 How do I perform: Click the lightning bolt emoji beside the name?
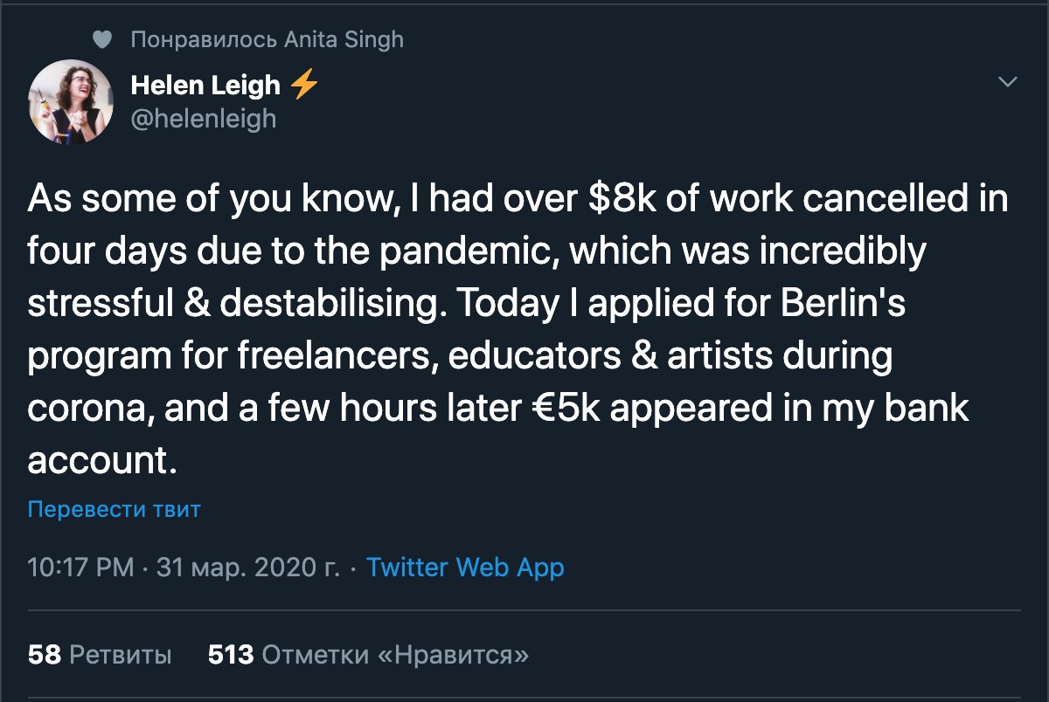[x=303, y=85]
